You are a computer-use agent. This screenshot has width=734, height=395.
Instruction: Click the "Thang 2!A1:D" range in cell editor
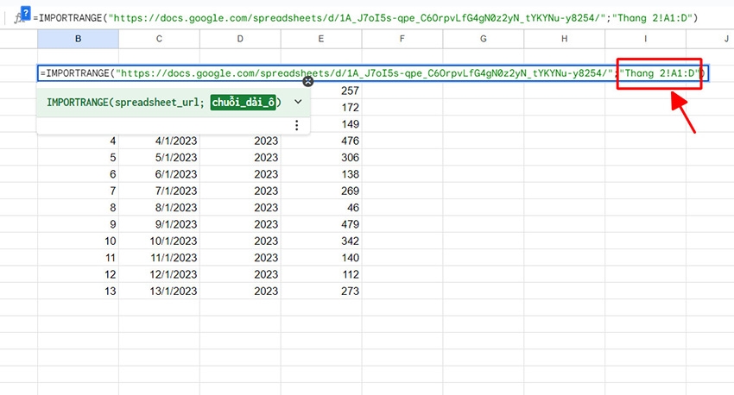pyautogui.click(x=660, y=73)
